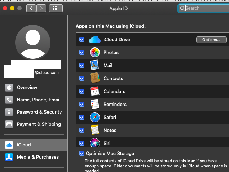
Task: Click 'Apps on this Mac using iCloud' heading
Action: [111, 26]
